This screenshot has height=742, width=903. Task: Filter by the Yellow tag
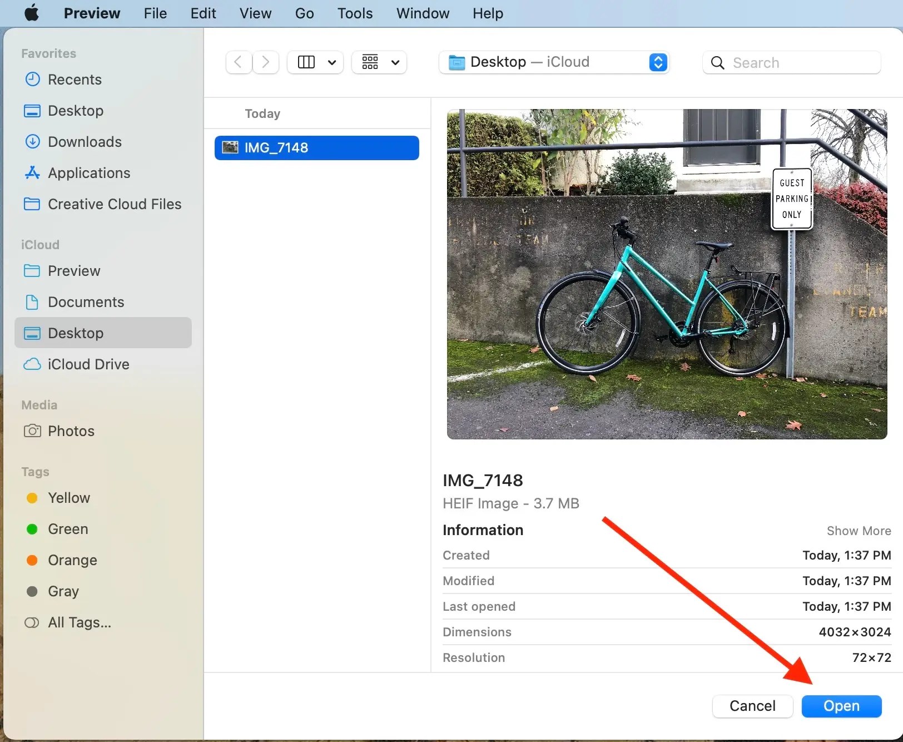click(103, 498)
